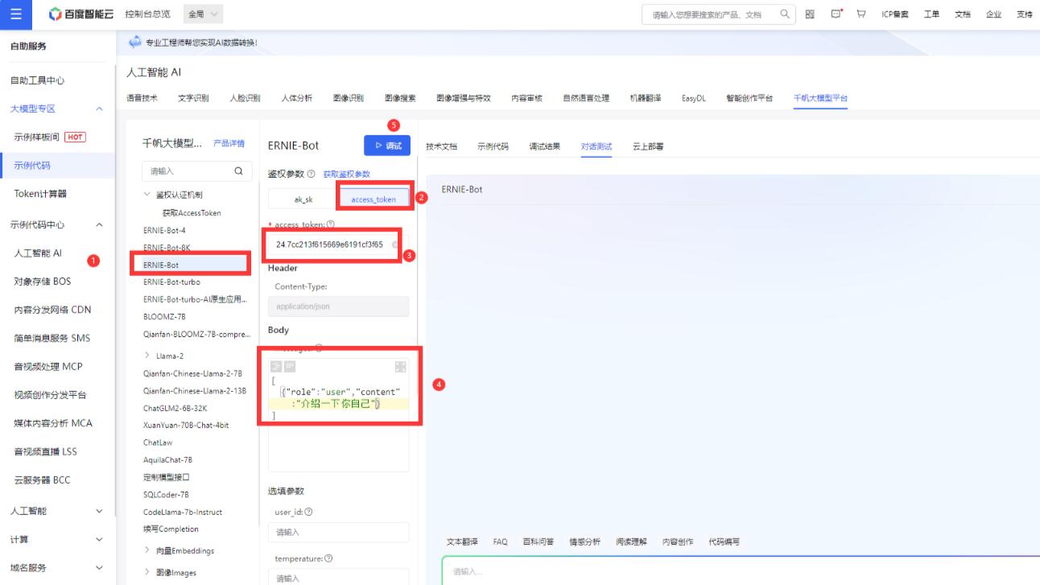Click the banner icon for AI data conversion
1040x585 pixels.
tap(134, 42)
